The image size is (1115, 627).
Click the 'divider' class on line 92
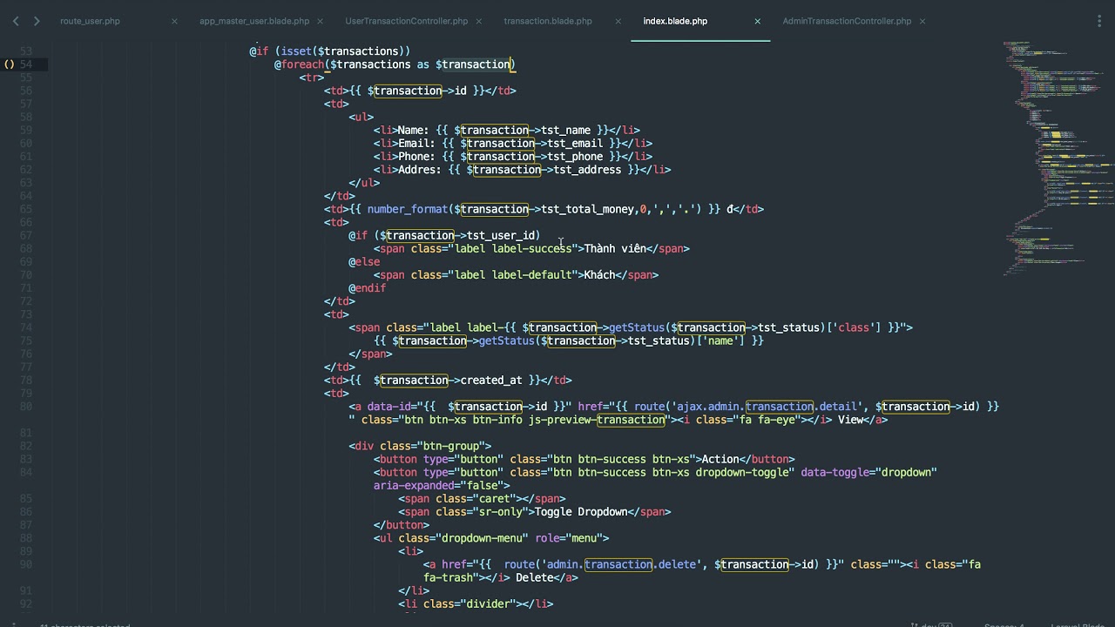click(488, 603)
